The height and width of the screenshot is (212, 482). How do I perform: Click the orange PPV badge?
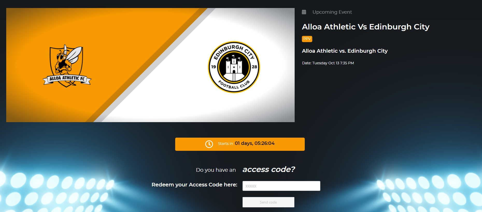pyautogui.click(x=307, y=39)
